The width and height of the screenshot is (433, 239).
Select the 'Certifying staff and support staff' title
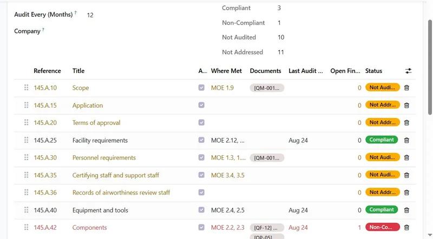coord(116,175)
